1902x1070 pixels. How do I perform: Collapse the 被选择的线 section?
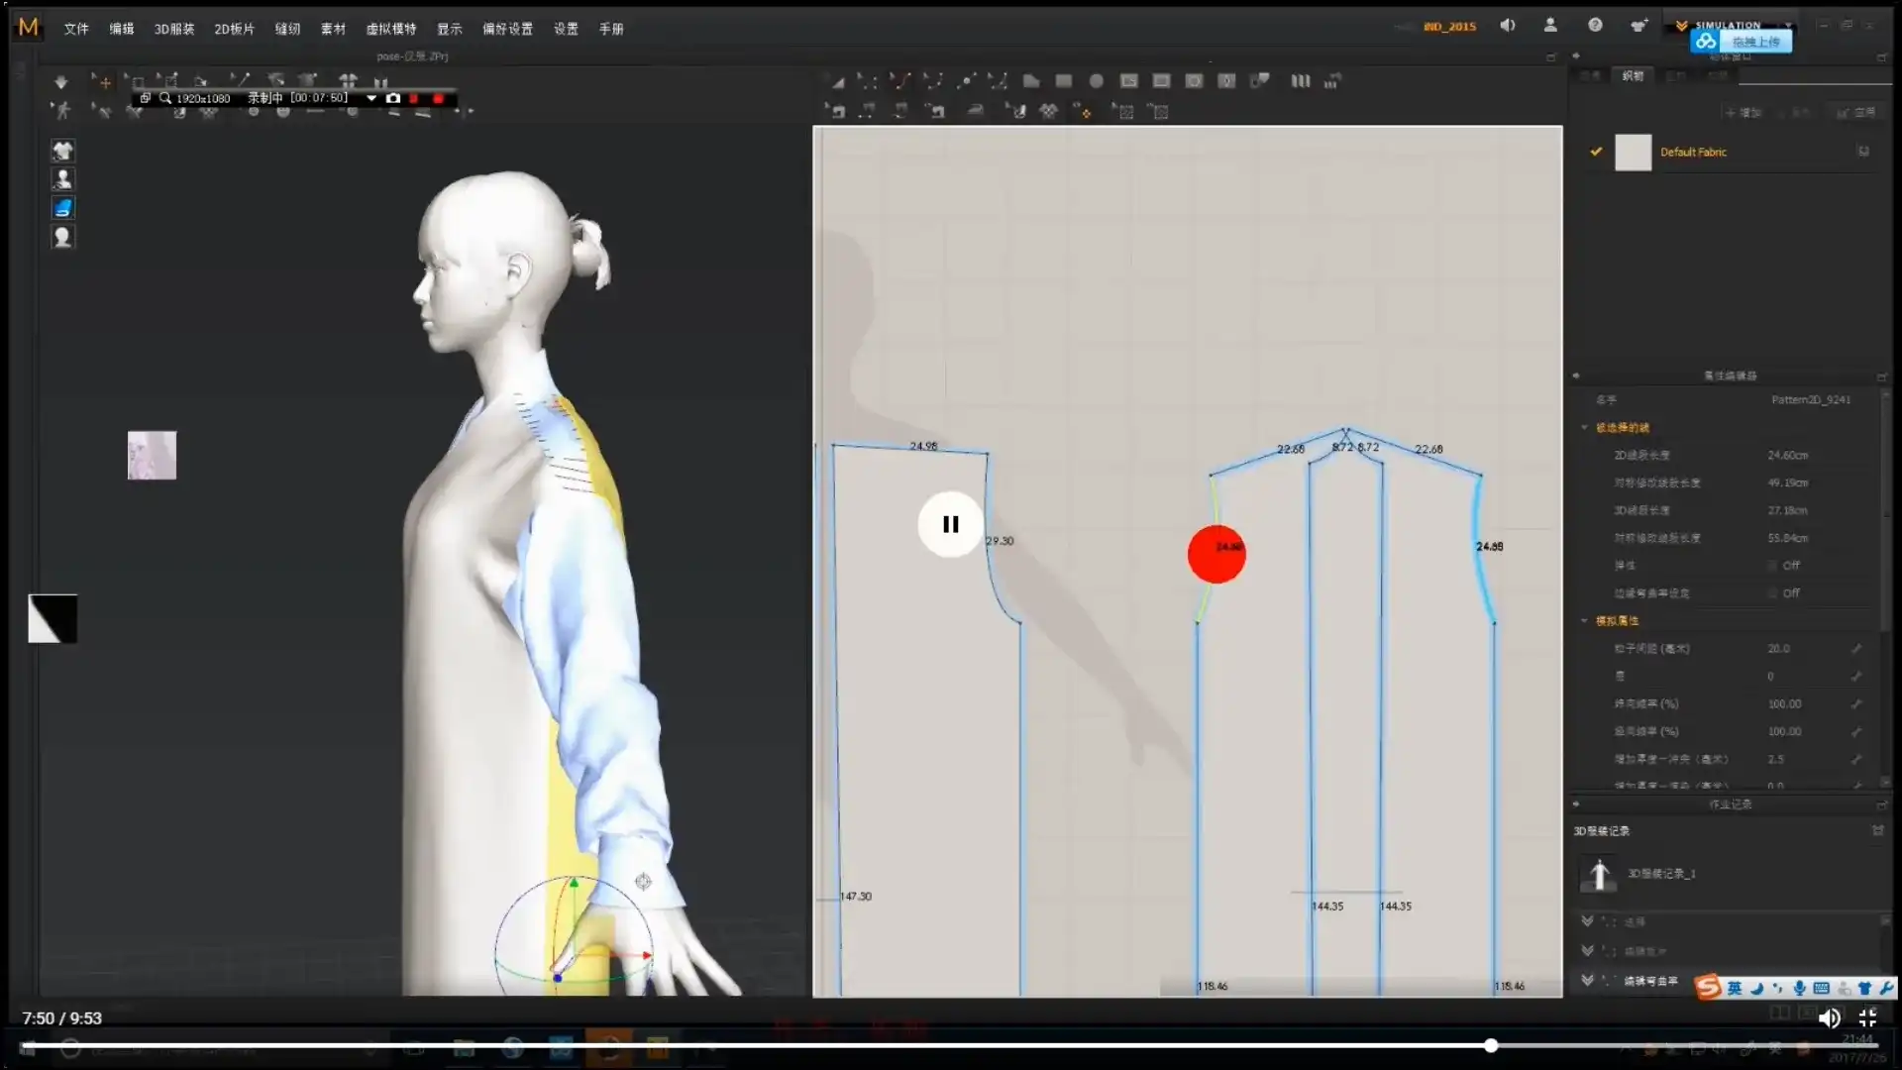[1585, 428]
